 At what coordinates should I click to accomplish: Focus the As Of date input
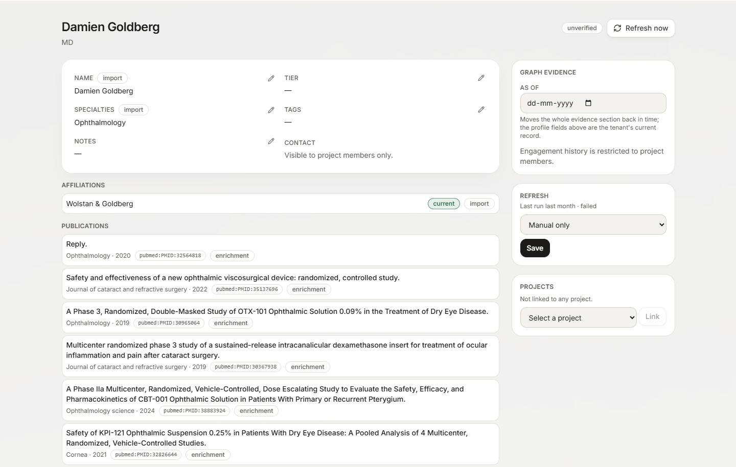[593, 103]
